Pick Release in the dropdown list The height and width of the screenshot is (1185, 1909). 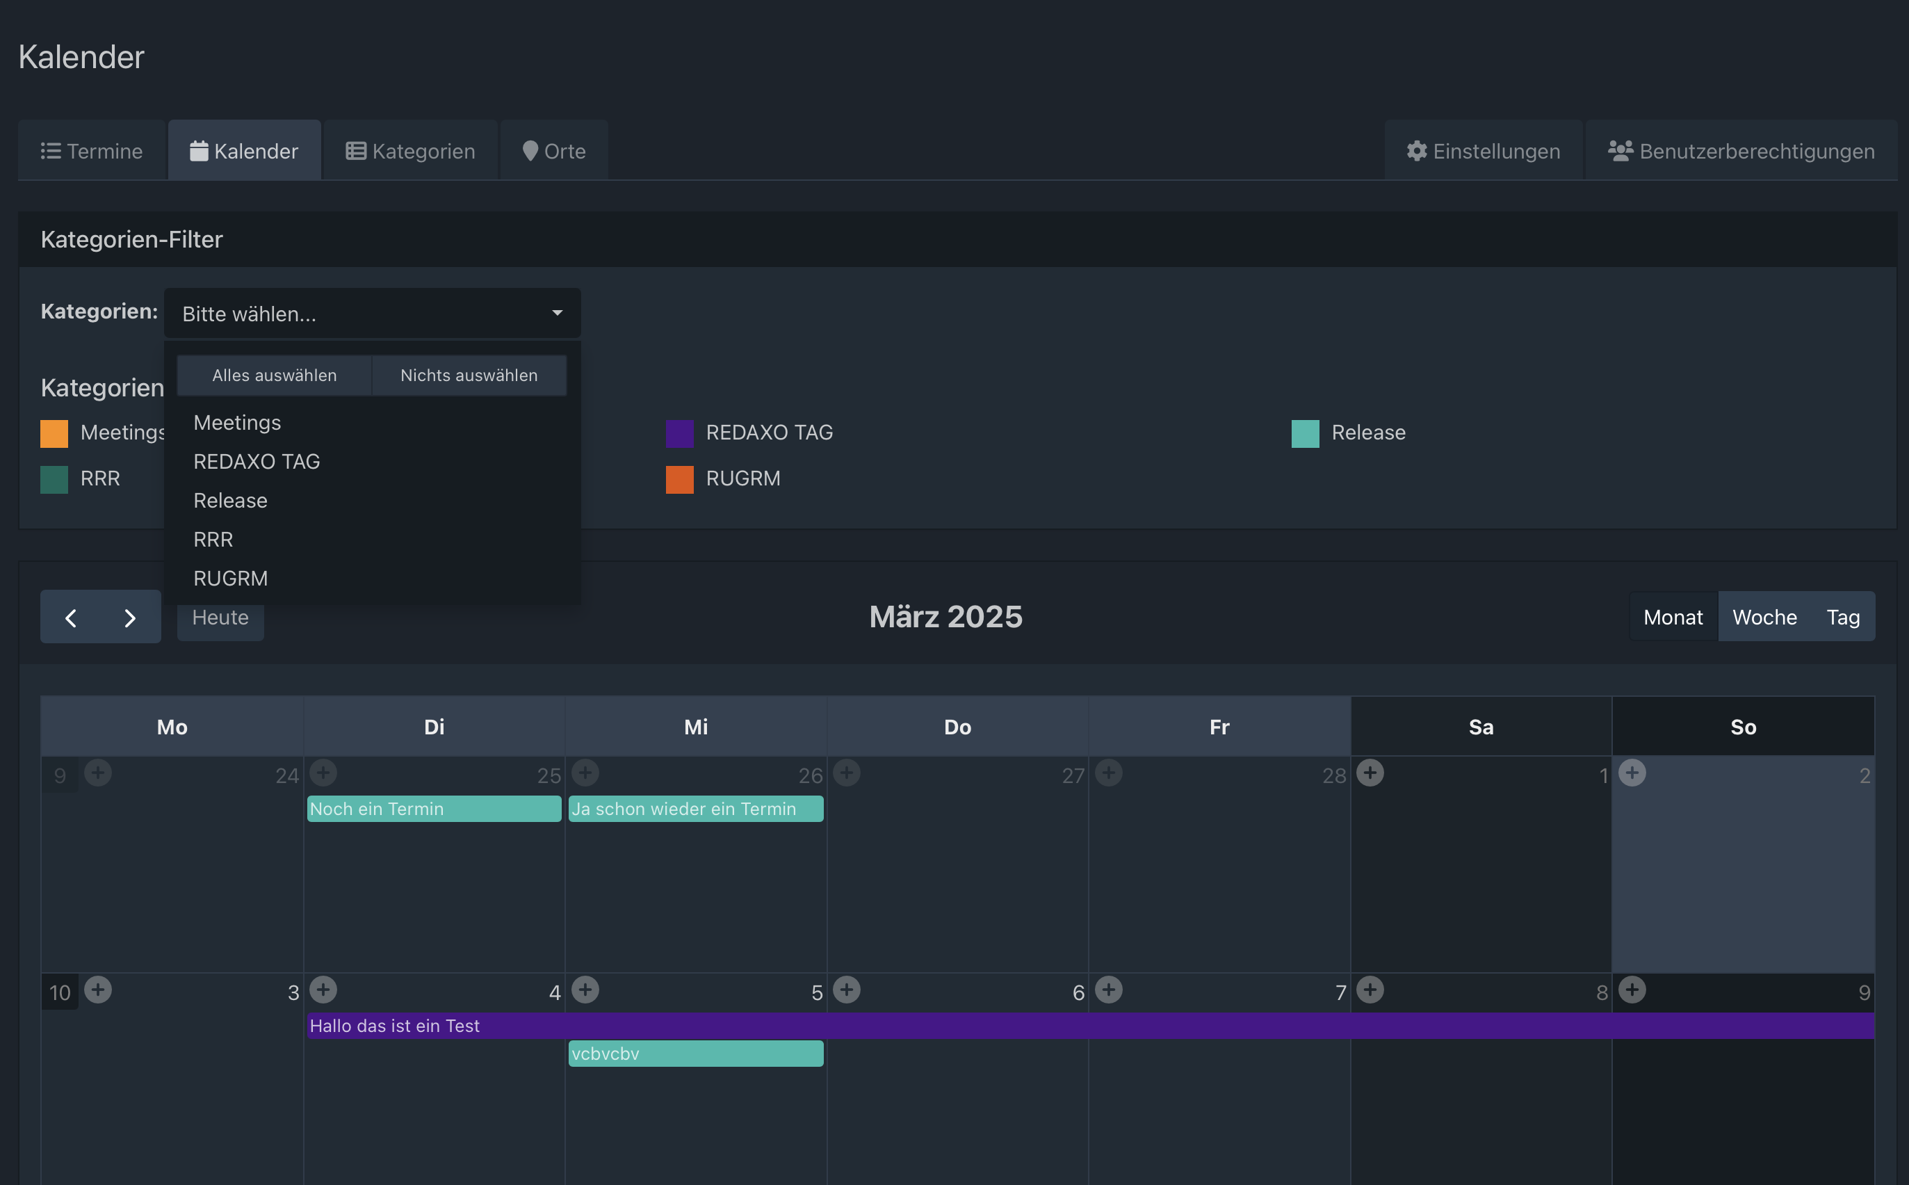372,501
